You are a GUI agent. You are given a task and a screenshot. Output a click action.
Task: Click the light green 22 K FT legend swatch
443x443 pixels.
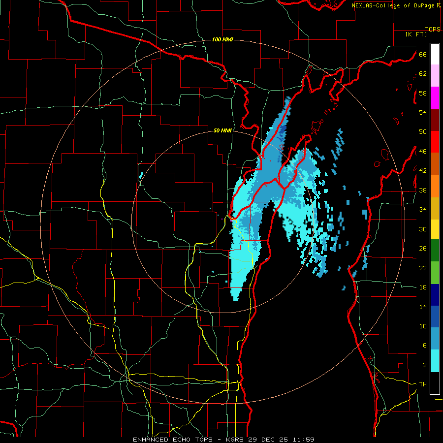tap(435, 273)
